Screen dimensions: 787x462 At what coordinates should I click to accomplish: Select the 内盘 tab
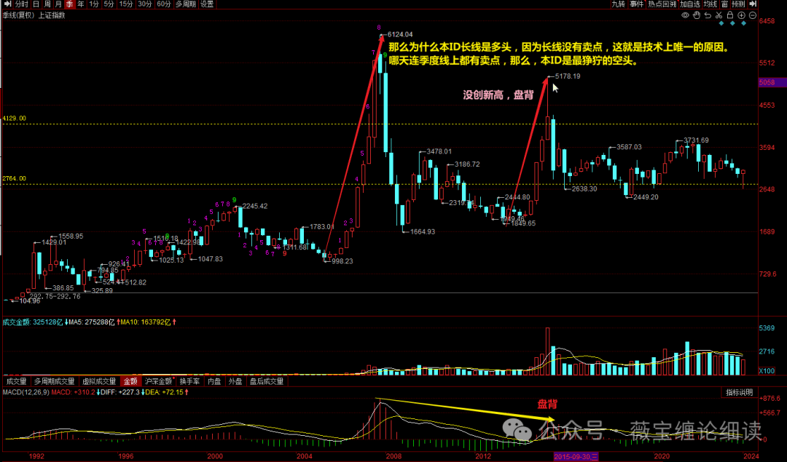pyautogui.click(x=214, y=381)
